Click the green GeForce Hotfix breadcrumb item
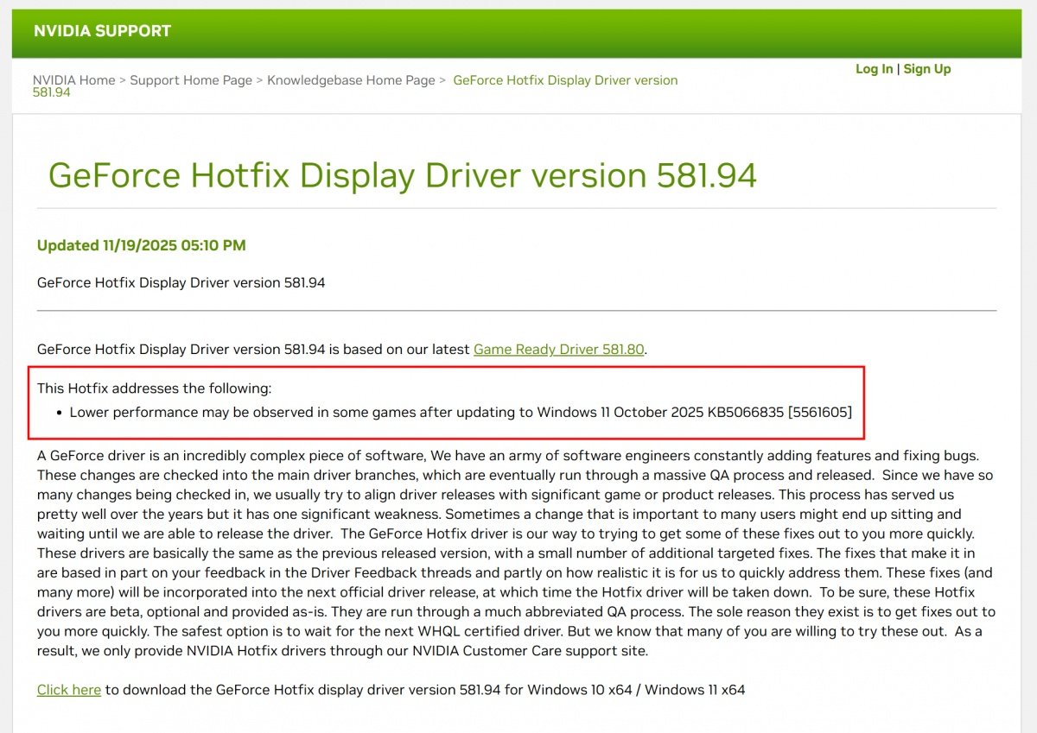This screenshot has width=1037, height=733. (x=564, y=80)
